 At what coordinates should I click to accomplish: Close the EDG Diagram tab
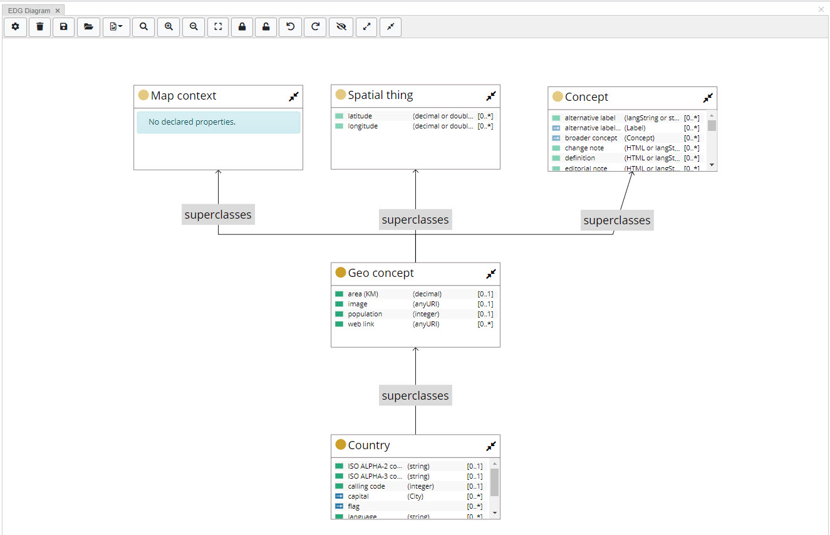pos(57,10)
